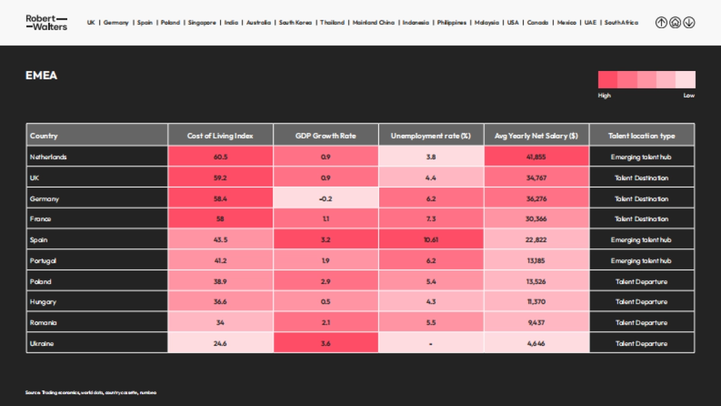The height and width of the screenshot is (406, 721).
Task: Navigate to the Canada section
Action: (538, 23)
